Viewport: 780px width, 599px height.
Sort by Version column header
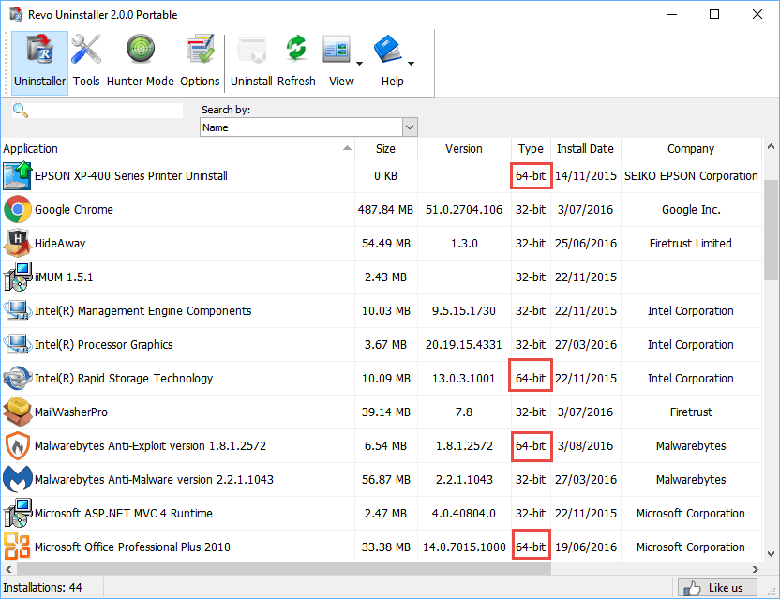pos(464,149)
